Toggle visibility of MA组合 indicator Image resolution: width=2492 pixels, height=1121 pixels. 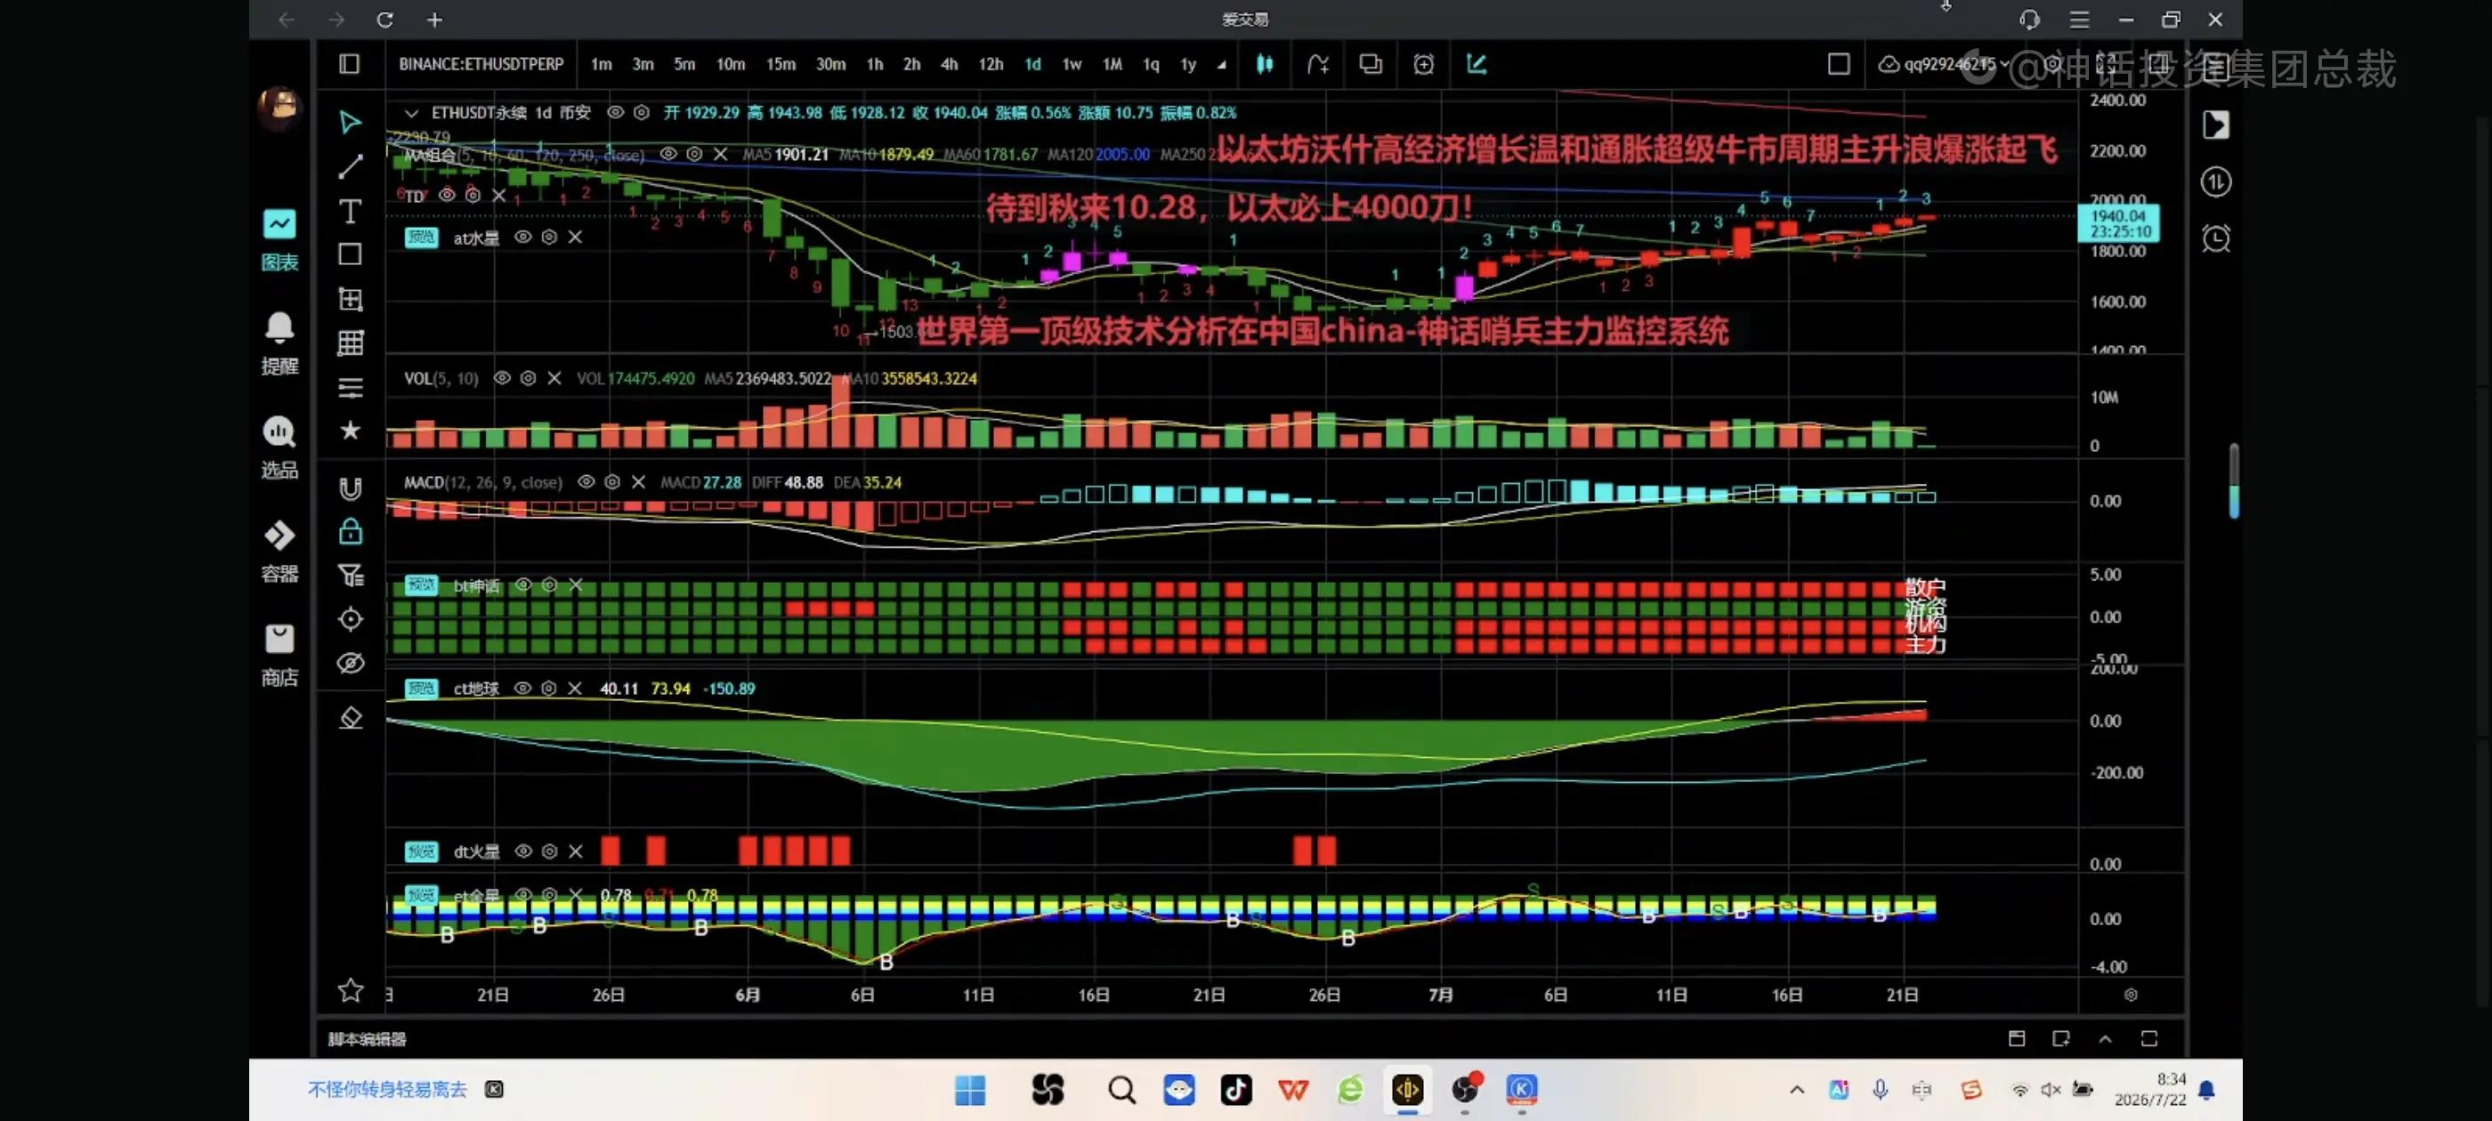click(x=667, y=154)
